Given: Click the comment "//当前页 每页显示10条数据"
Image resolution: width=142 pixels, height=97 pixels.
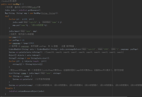Looking at the screenshot, I should coord(21,34).
